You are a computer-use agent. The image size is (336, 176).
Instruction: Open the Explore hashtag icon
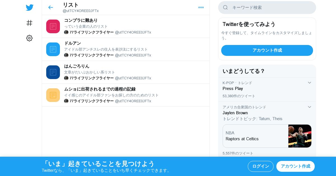coord(29,23)
